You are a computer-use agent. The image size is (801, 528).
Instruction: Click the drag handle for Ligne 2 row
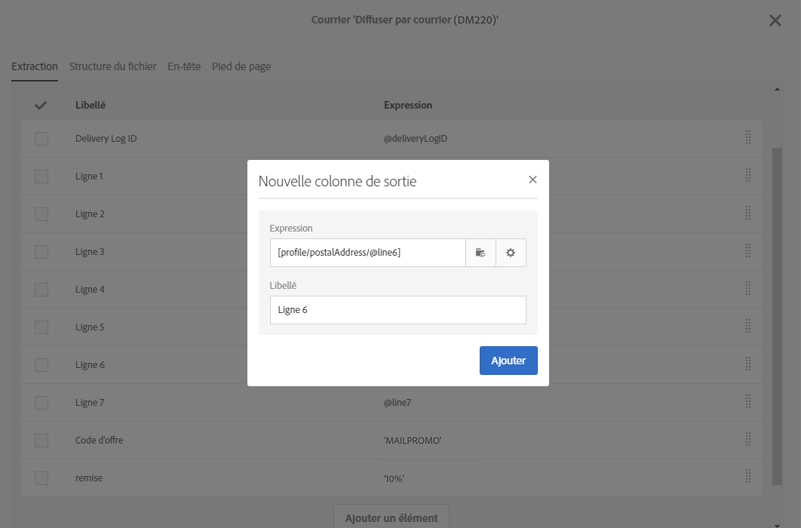coord(748,213)
